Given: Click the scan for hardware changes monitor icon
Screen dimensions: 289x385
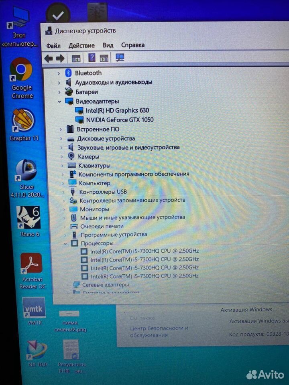Looking at the screenshot, I should (x=120, y=58).
